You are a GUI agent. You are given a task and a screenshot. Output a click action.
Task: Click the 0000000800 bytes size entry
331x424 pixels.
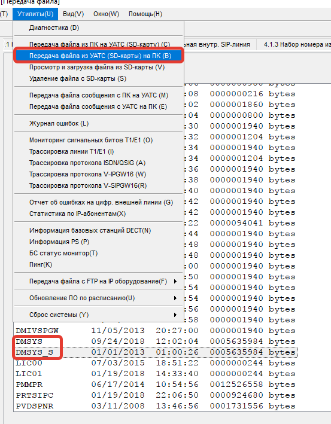[253, 115]
